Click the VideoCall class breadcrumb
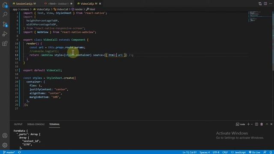 pyautogui.click(x=61, y=9)
